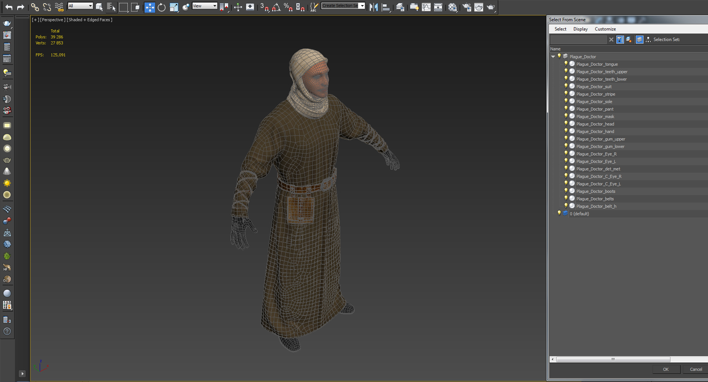The height and width of the screenshot is (382, 708).
Task: Select the Plague_Doctor_belt_h object row
Action: [x=629, y=206]
